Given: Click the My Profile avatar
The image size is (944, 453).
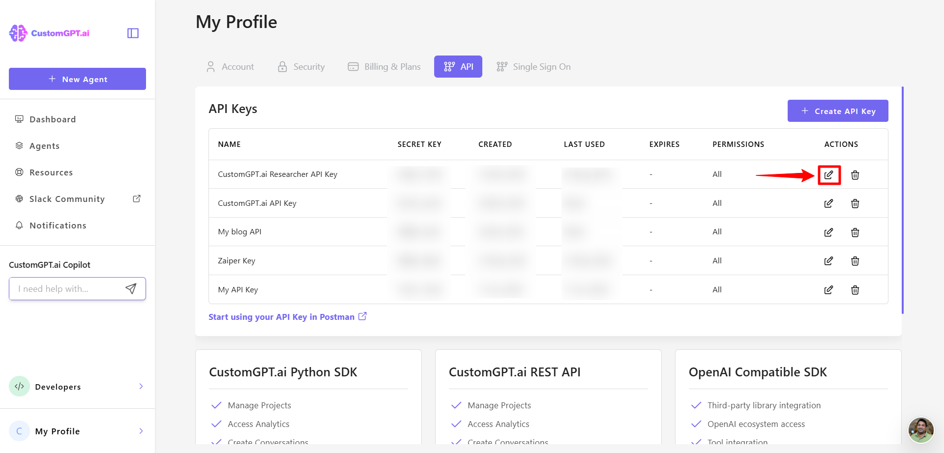Looking at the screenshot, I should coord(19,431).
